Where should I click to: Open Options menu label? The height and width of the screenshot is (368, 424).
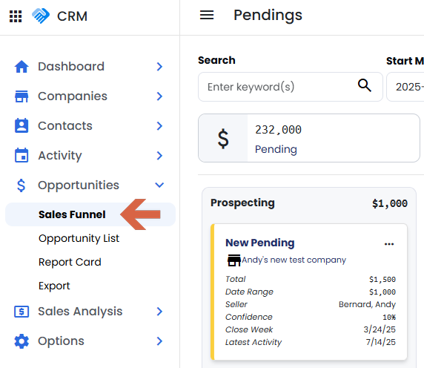(x=61, y=341)
